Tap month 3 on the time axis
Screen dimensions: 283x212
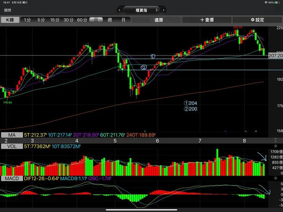[x=32, y=141]
